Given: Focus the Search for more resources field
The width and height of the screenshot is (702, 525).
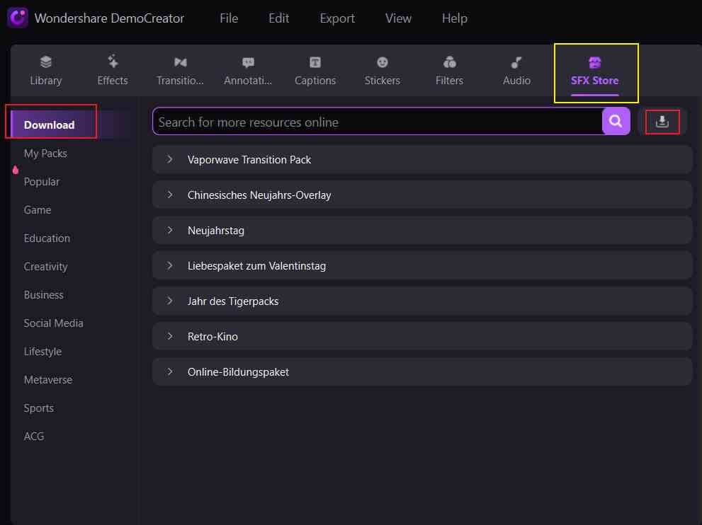Looking at the screenshot, I should [x=378, y=122].
